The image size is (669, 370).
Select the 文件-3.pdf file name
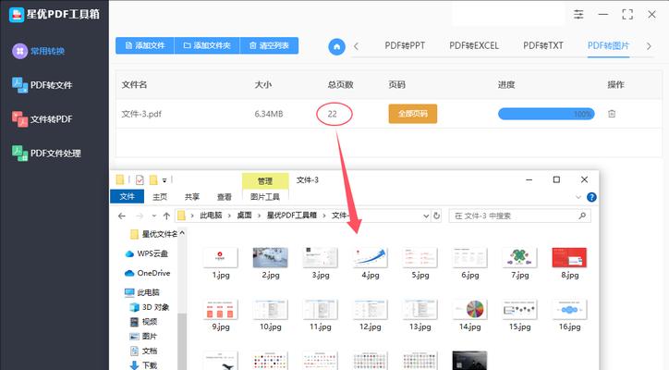(x=141, y=114)
